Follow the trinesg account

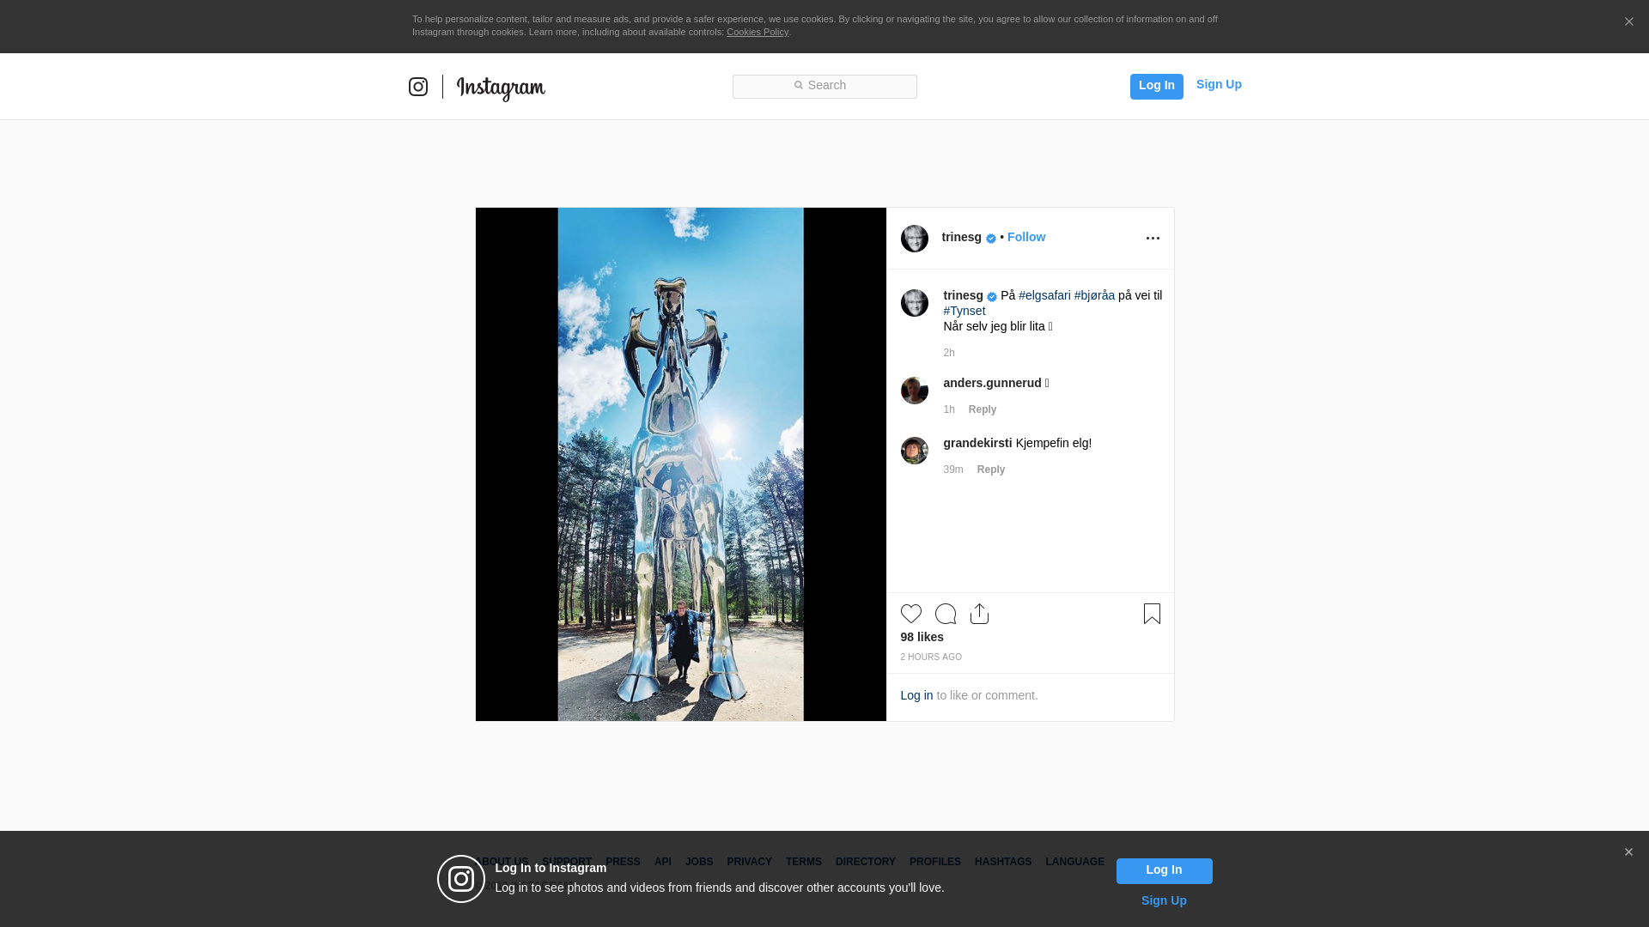click(x=1025, y=237)
